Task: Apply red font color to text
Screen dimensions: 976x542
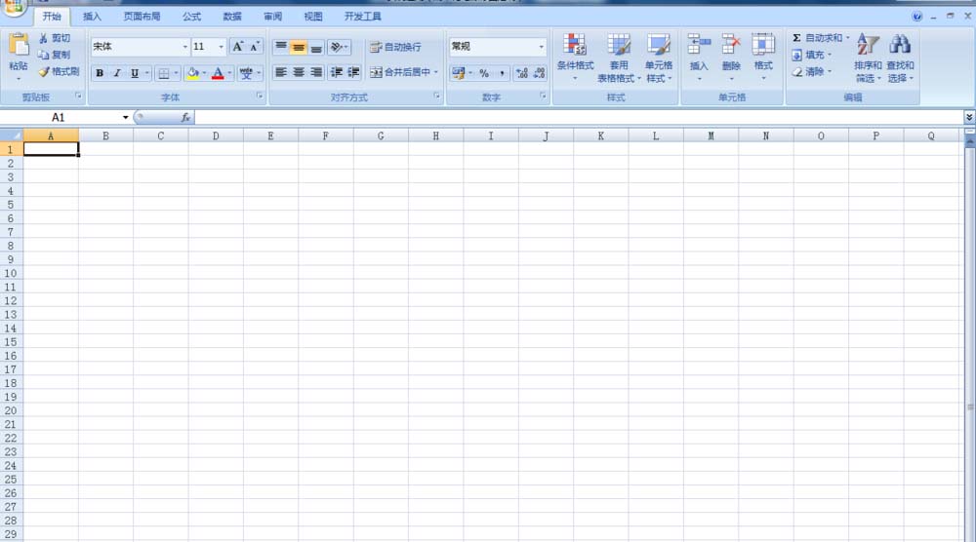Action: pos(218,73)
